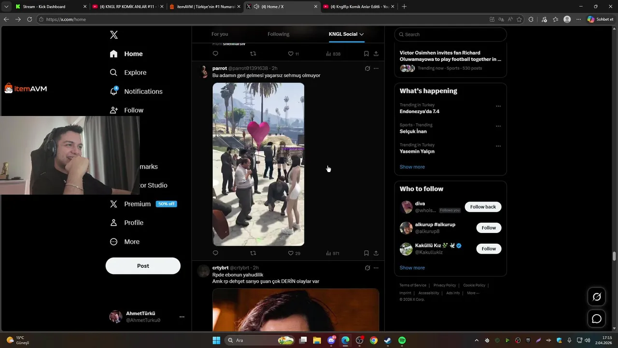The image size is (618, 348).
Task: Open more options on crtybrt's post
Action: click(376, 268)
